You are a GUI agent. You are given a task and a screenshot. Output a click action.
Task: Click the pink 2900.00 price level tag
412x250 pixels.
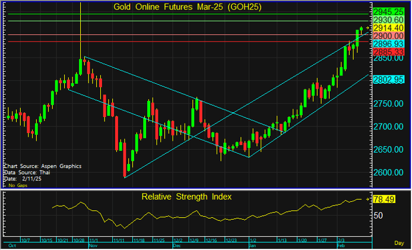click(x=389, y=36)
